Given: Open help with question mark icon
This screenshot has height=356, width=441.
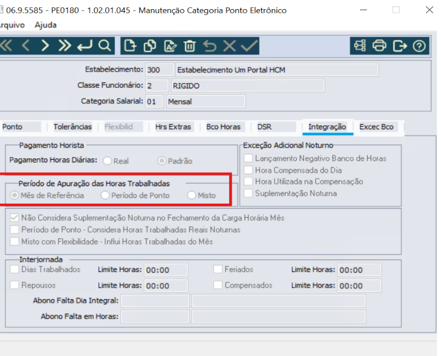Looking at the screenshot, I should tap(419, 46).
